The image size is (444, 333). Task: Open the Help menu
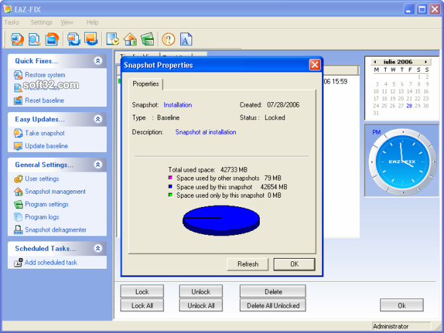point(92,23)
